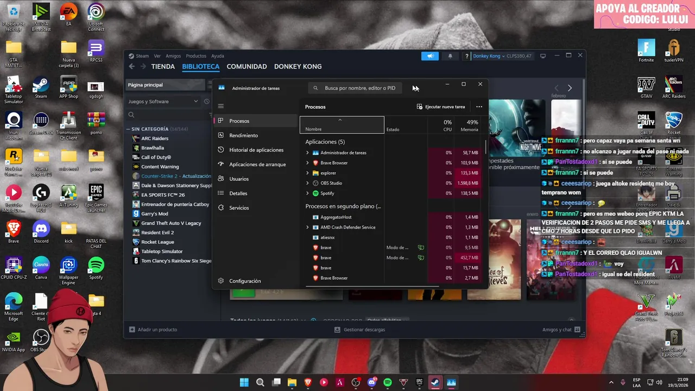This screenshot has width=695, height=391.
Task: Click Steam back navigation arrow
Action: click(x=131, y=66)
